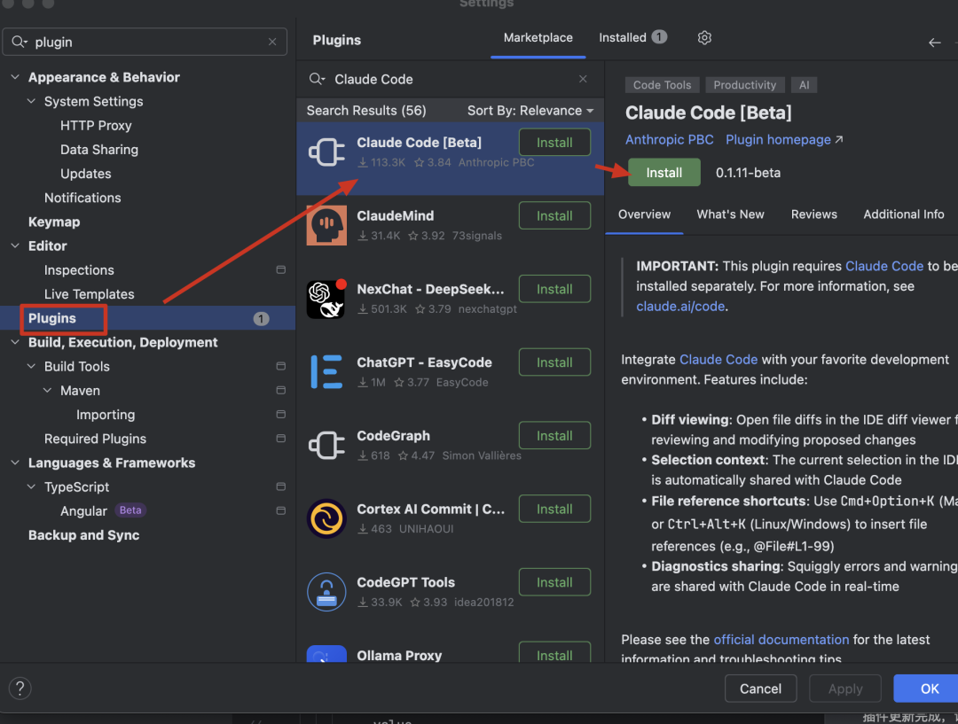Click the Claude Code plugin plug icon

(x=326, y=152)
